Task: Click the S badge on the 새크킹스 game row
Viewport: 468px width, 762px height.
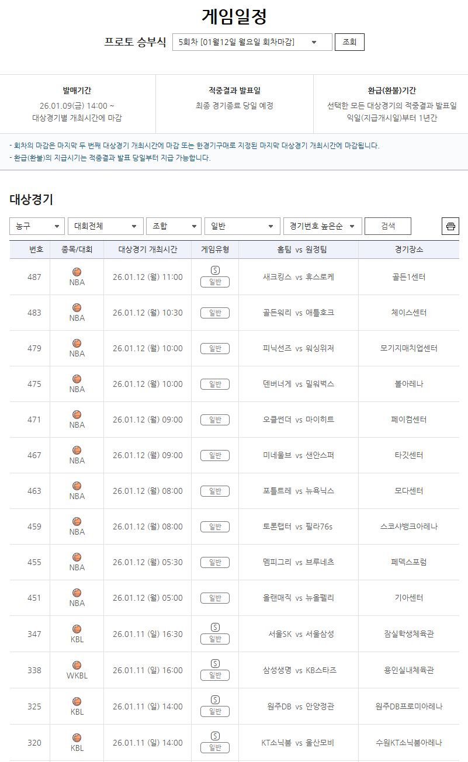Action: click(x=214, y=269)
